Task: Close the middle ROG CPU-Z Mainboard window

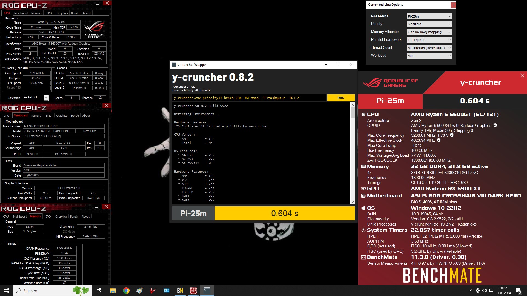Action: tap(107, 106)
